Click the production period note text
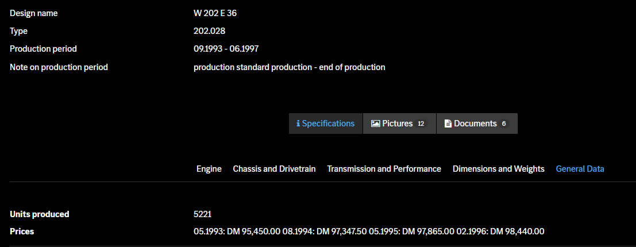 [x=290, y=67]
